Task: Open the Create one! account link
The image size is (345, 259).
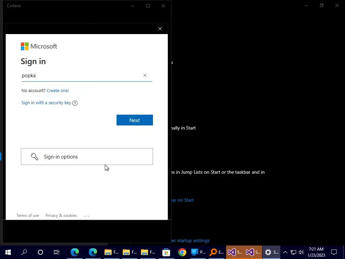Action: click(x=58, y=90)
